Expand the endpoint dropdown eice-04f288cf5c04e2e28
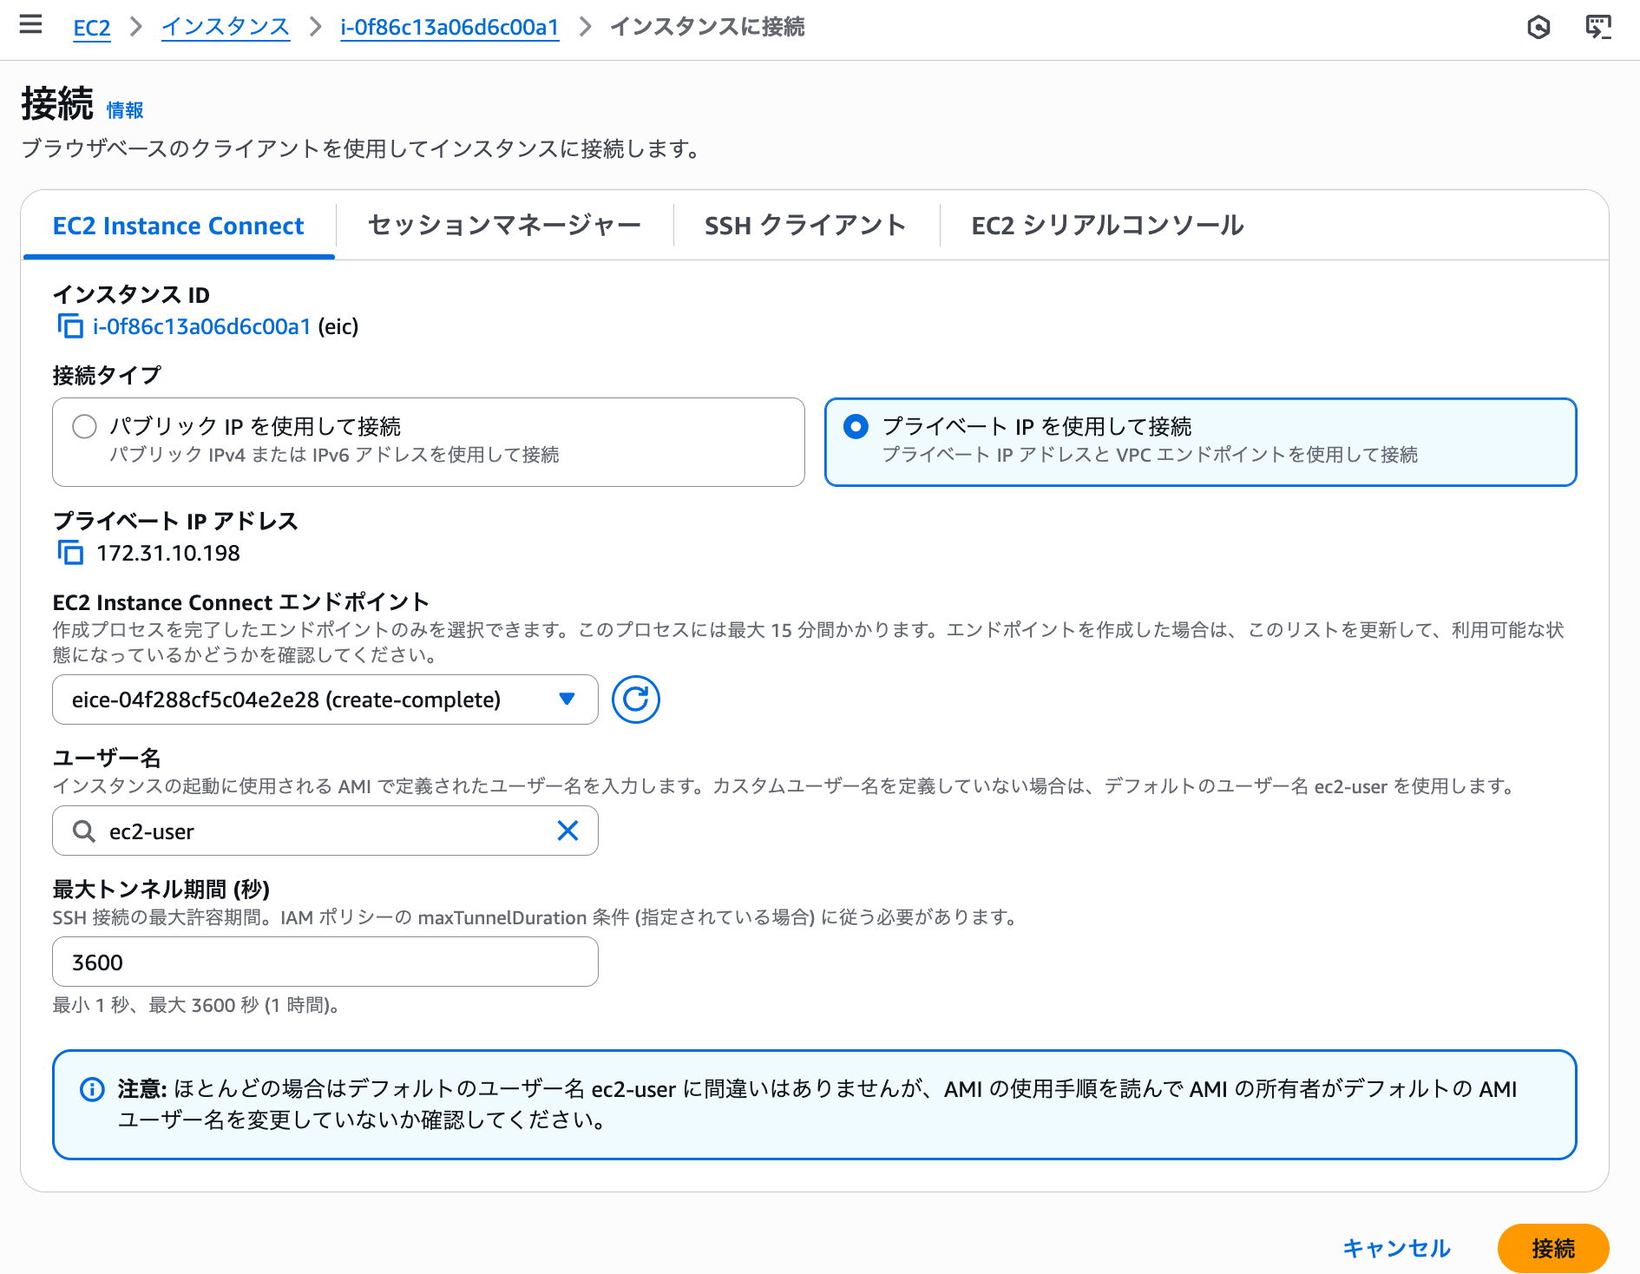This screenshot has width=1640, height=1274. click(325, 699)
